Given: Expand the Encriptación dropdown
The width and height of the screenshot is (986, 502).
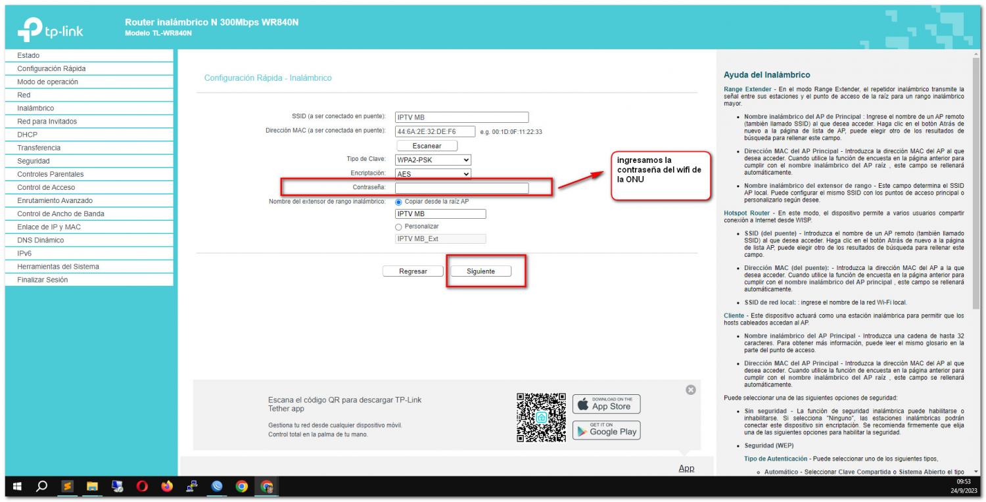Looking at the screenshot, I should coord(433,174).
